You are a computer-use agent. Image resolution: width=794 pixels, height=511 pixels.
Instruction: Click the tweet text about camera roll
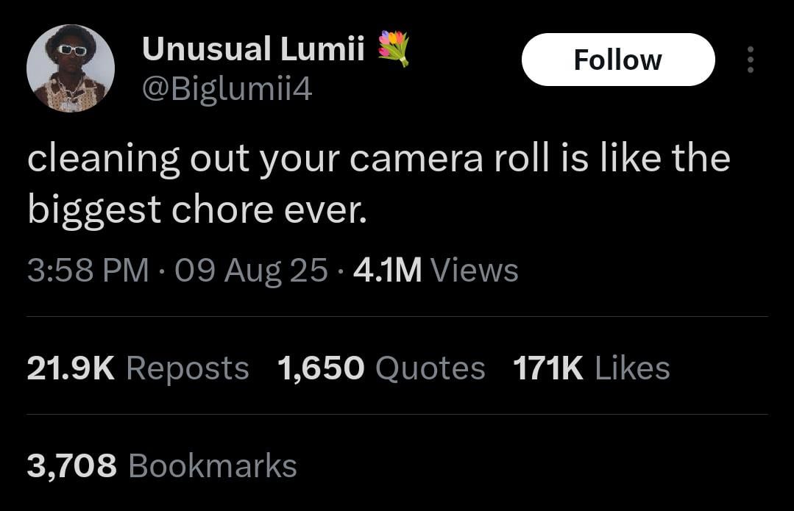[x=379, y=183]
